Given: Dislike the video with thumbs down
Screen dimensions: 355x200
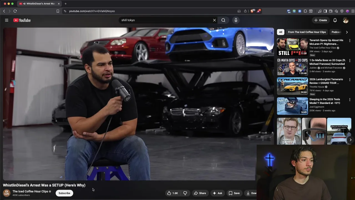Looking at the screenshot, I should tap(185, 193).
